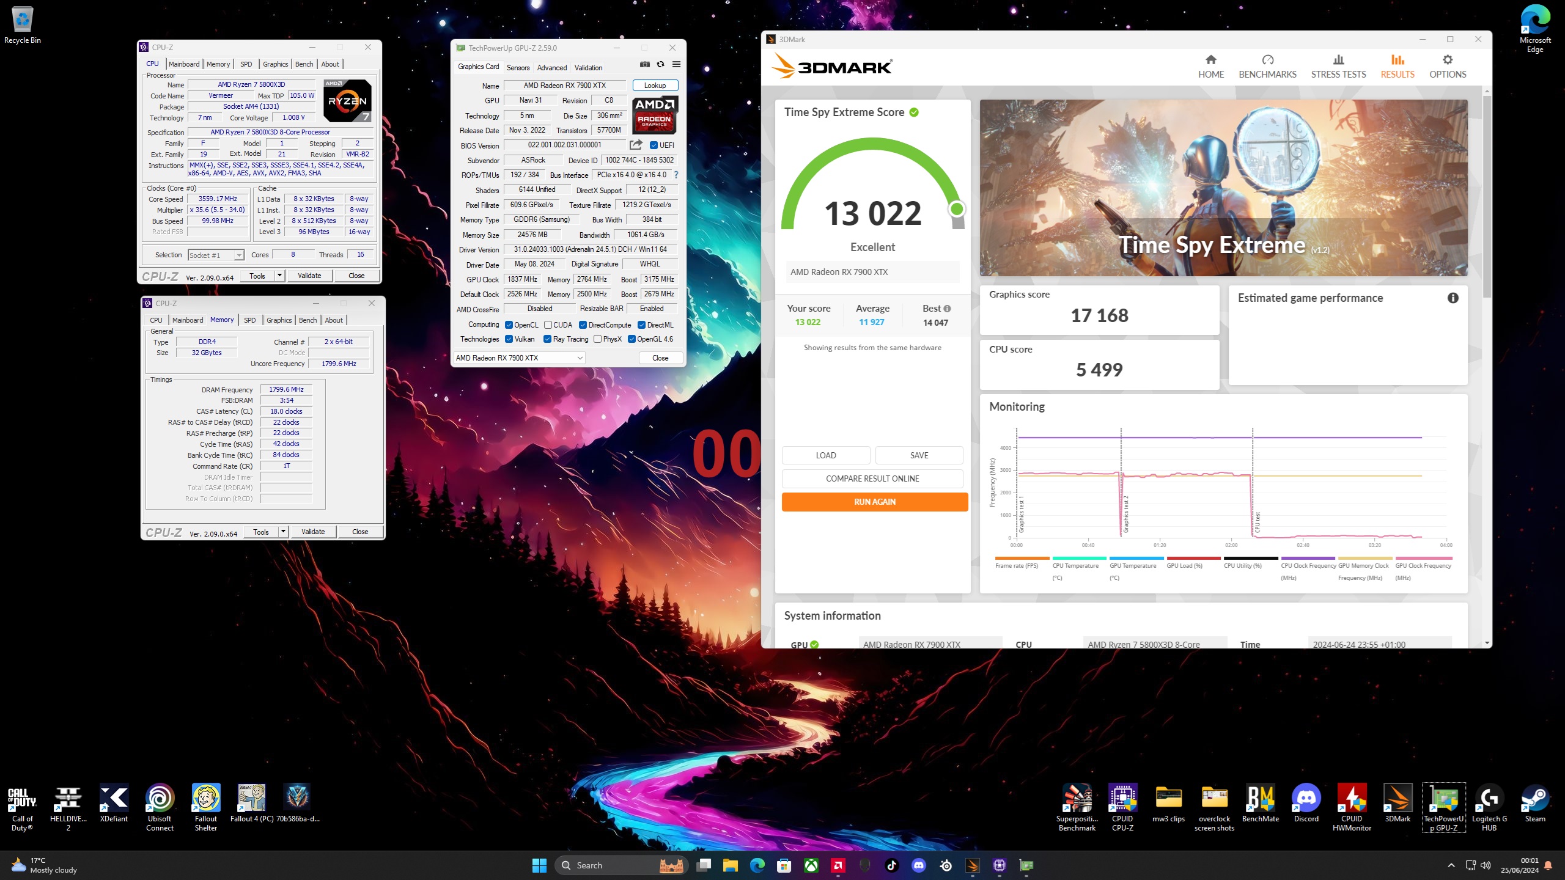The image size is (1565, 880).
Task: Click the SAVE button in 3DMark
Action: click(x=919, y=455)
